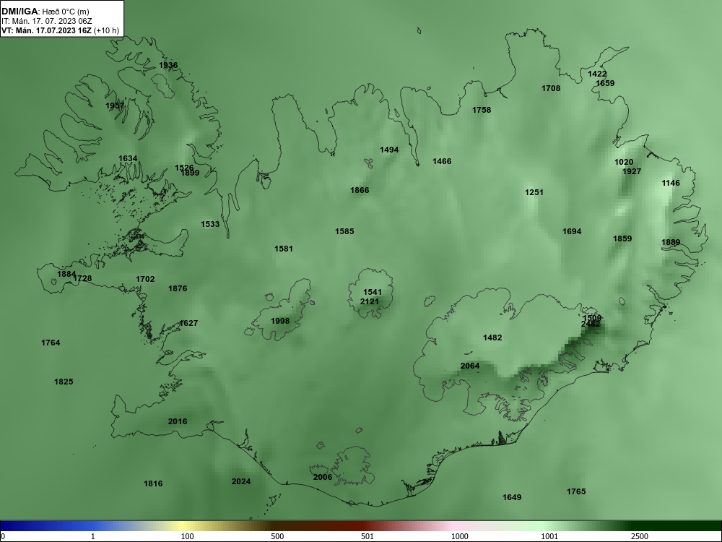Select the 1998 glacier value

coord(280,322)
